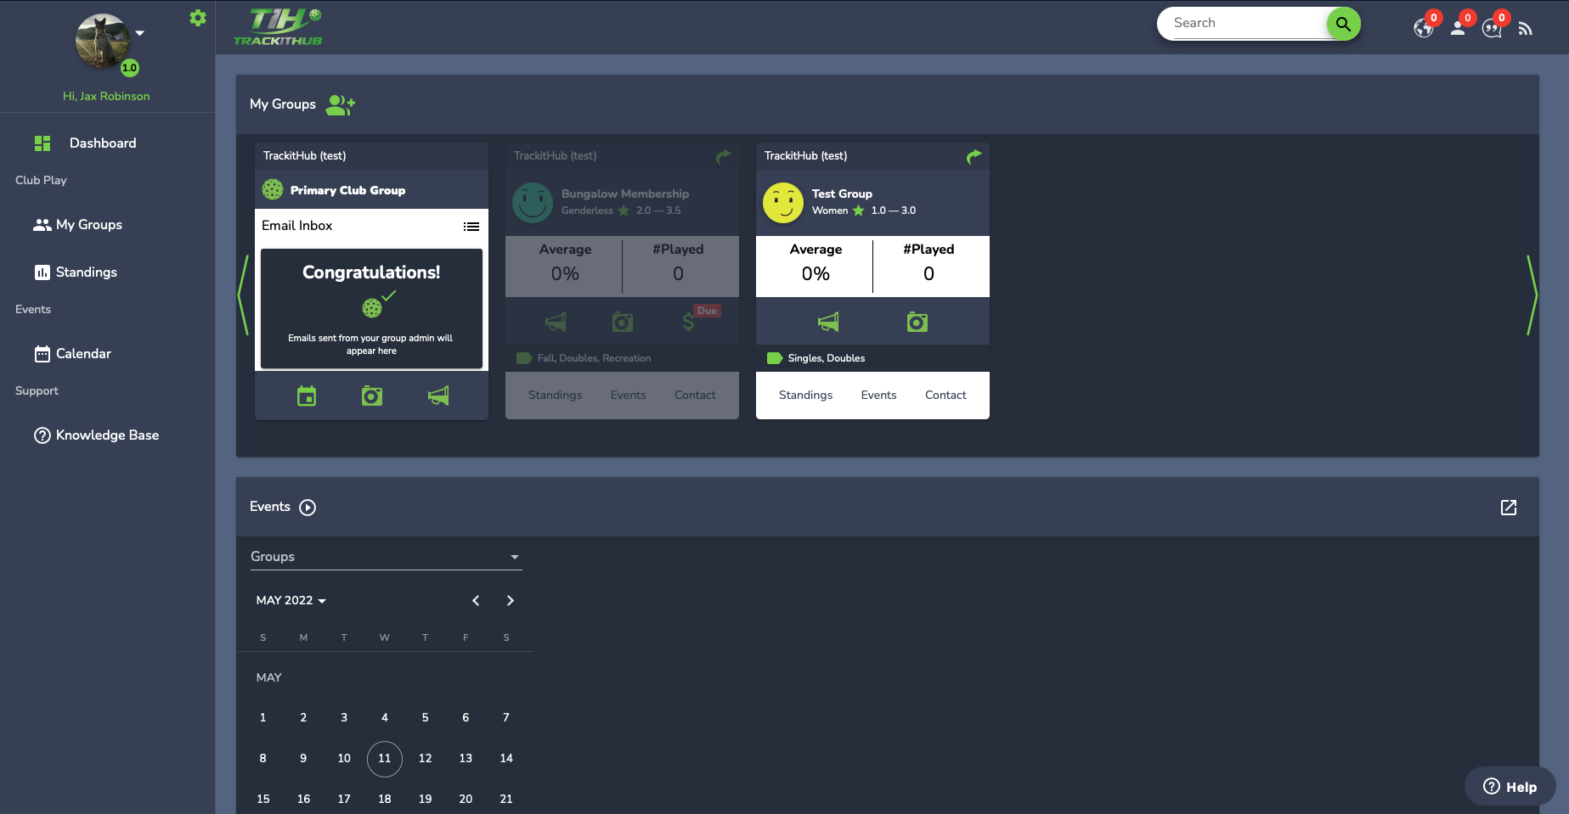Open the MAY 2022 month selector
The height and width of the screenshot is (814, 1569).
[291, 600]
